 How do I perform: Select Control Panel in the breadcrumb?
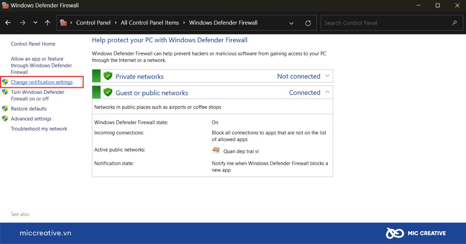[93, 23]
